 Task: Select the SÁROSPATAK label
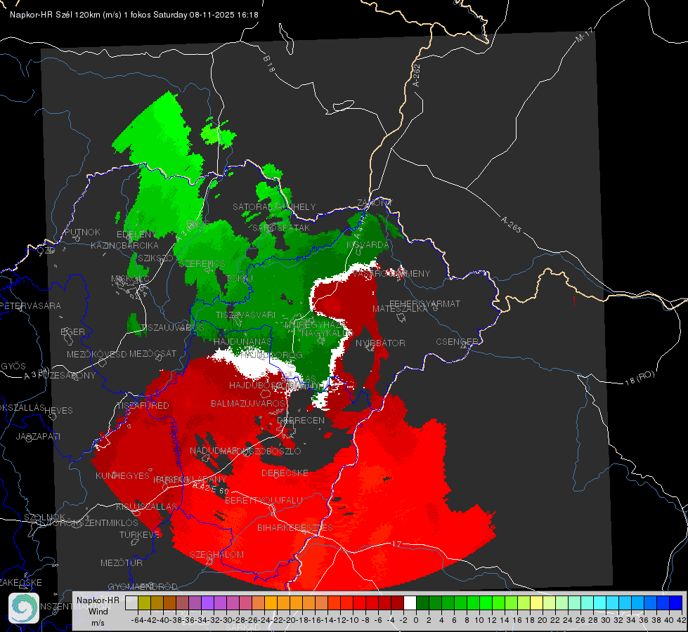(x=281, y=228)
